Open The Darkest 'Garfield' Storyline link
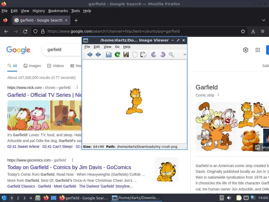 point(106,186)
